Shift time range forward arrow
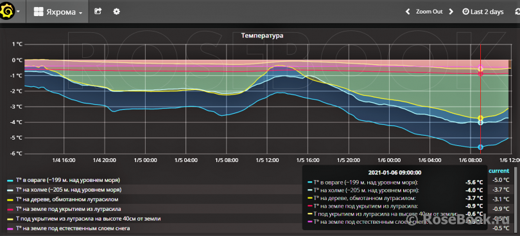The width and height of the screenshot is (520, 236). point(451,12)
